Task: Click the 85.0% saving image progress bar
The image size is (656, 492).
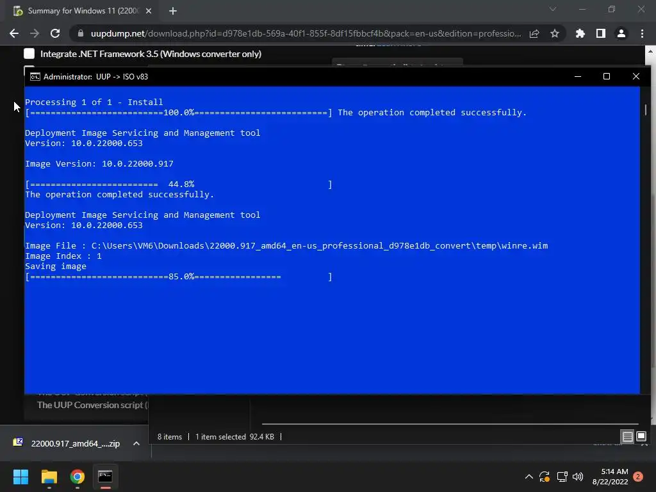Action: [x=179, y=277]
